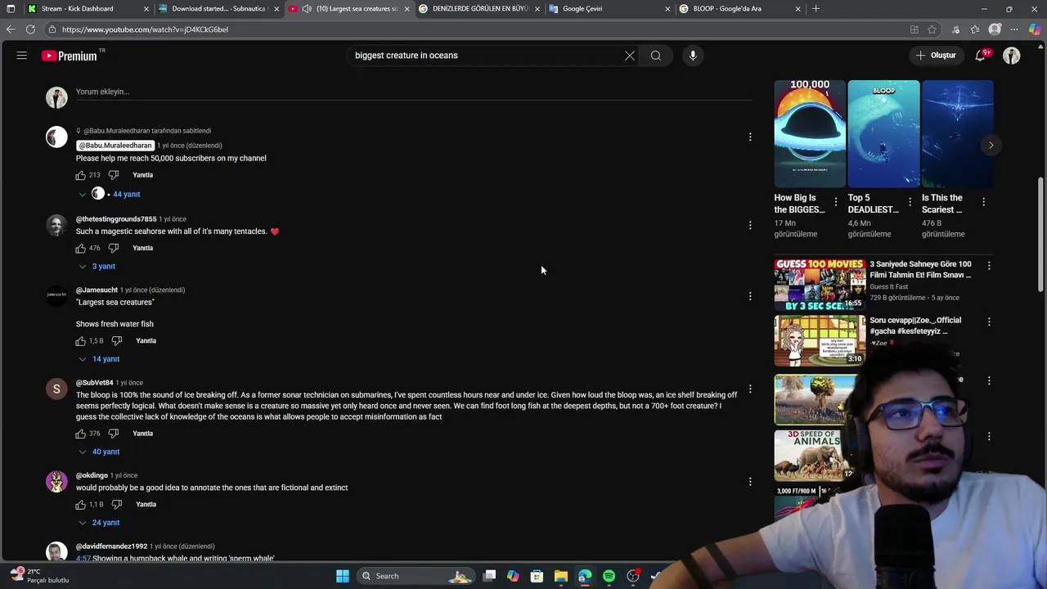Dislike the thetestinggrounds7855 seahorse comment

point(114,248)
